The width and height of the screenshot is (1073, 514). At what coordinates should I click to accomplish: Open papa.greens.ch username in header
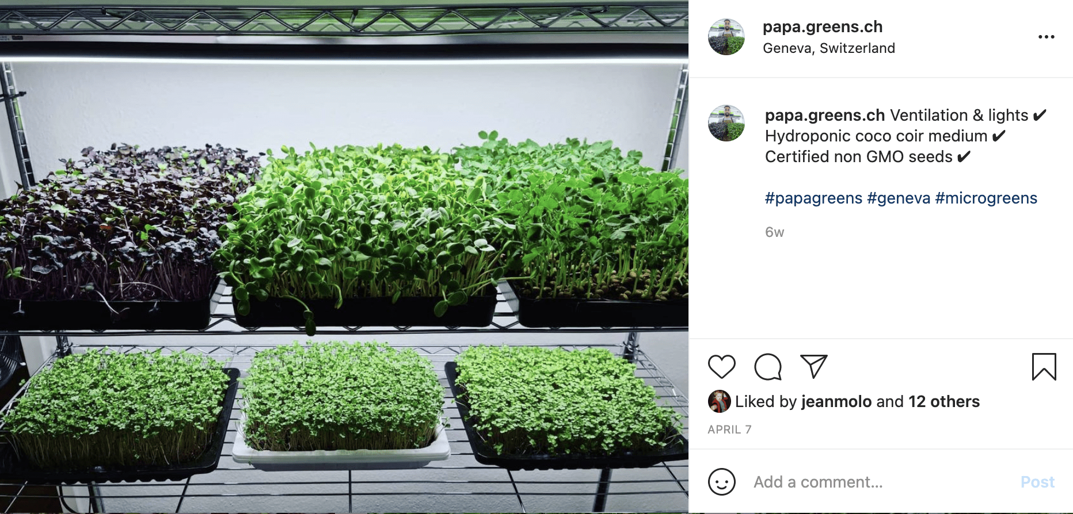click(822, 27)
